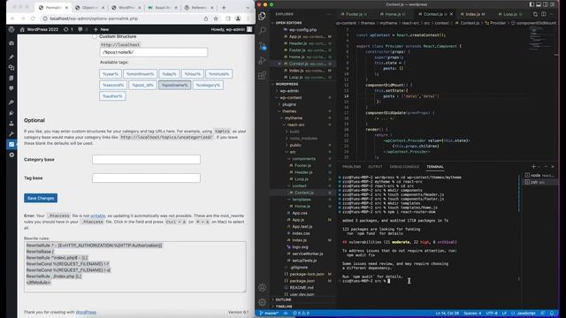Click the WordPress link in footer

(x=86, y=312)
